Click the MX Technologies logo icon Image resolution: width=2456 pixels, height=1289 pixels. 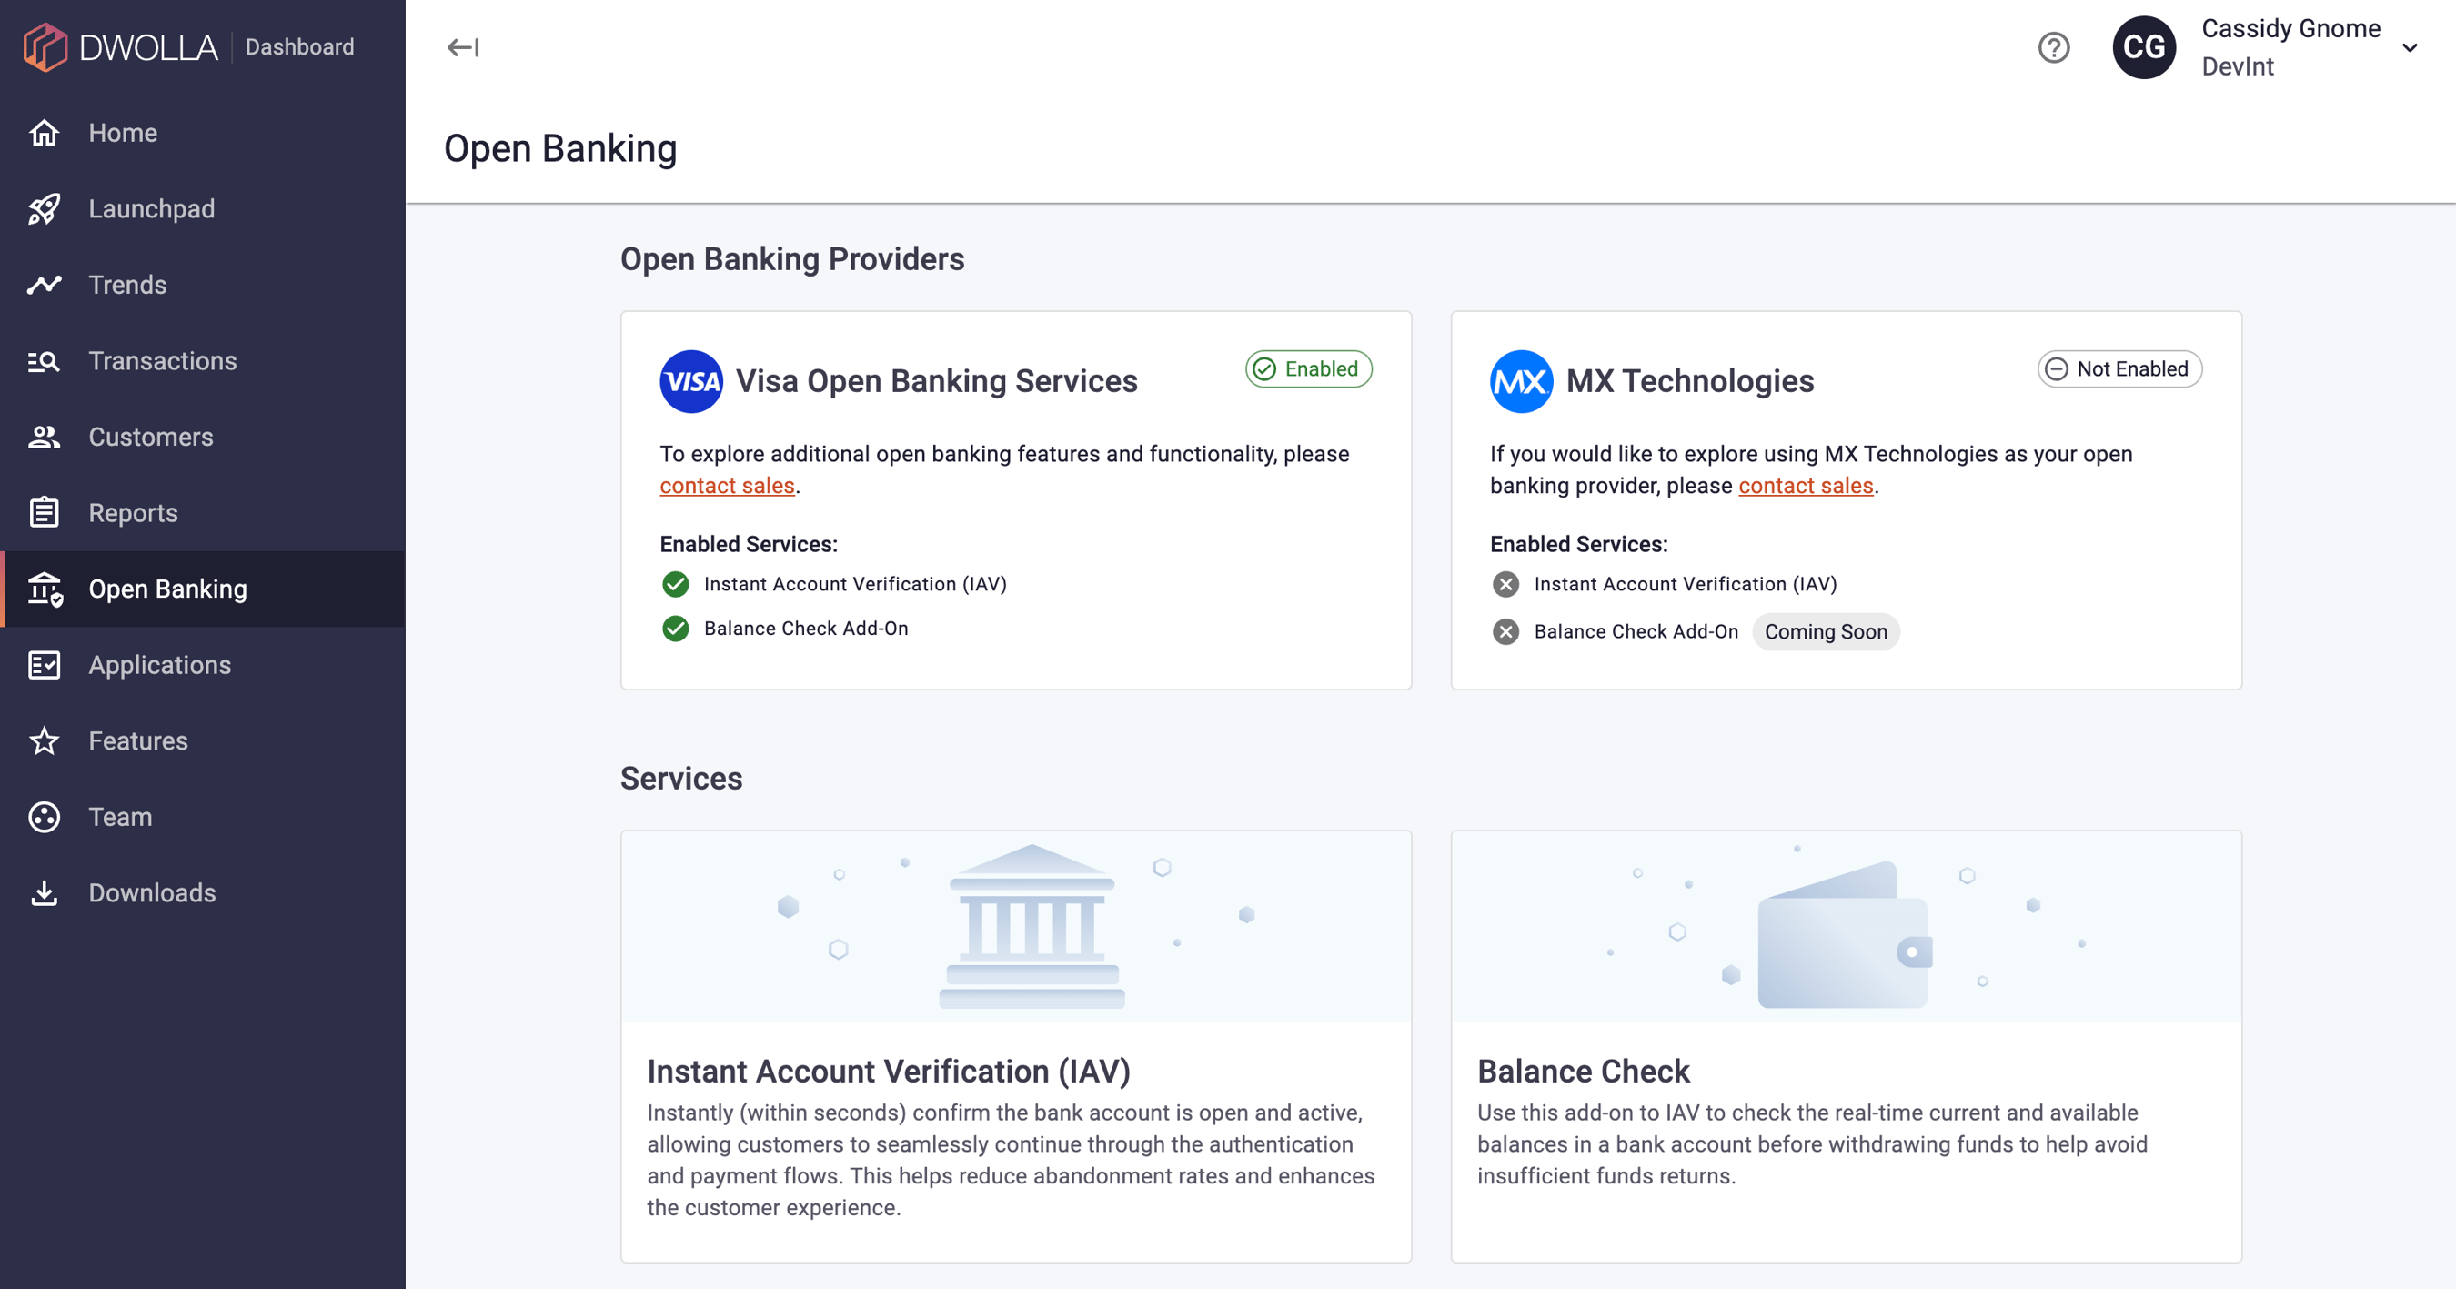pyautogui.click(x=1521, y=381)
